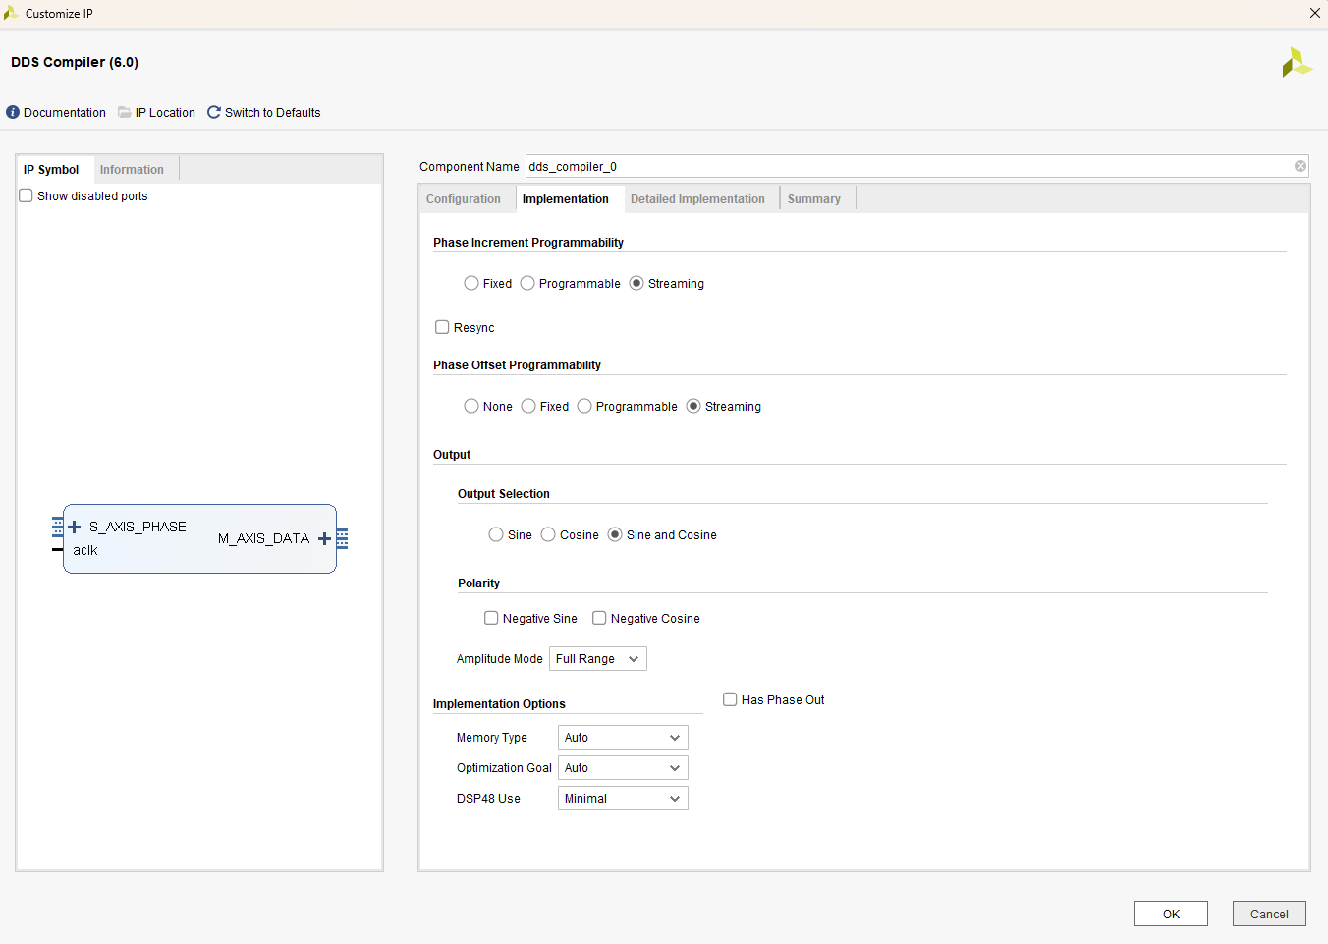Click the Xilinx logo at top right
The width and height of the screenshot is (1328, 944).
1297,63
